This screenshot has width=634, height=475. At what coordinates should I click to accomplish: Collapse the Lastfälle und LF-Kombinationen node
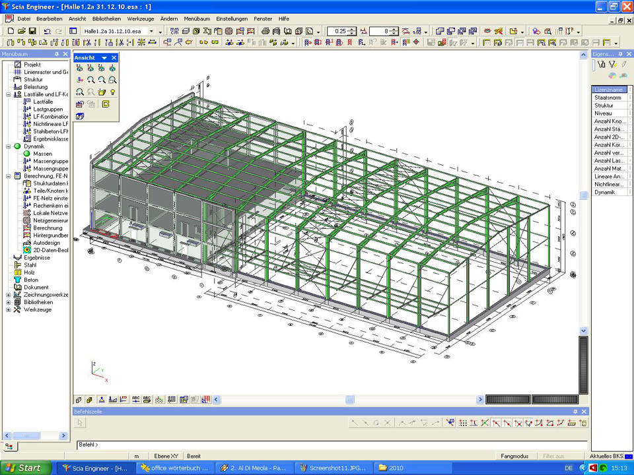[x=9, y=94]
